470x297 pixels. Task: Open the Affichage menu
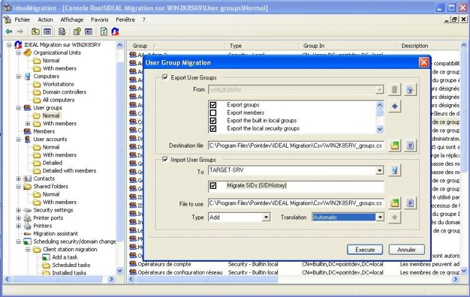[x=72, y=19]
